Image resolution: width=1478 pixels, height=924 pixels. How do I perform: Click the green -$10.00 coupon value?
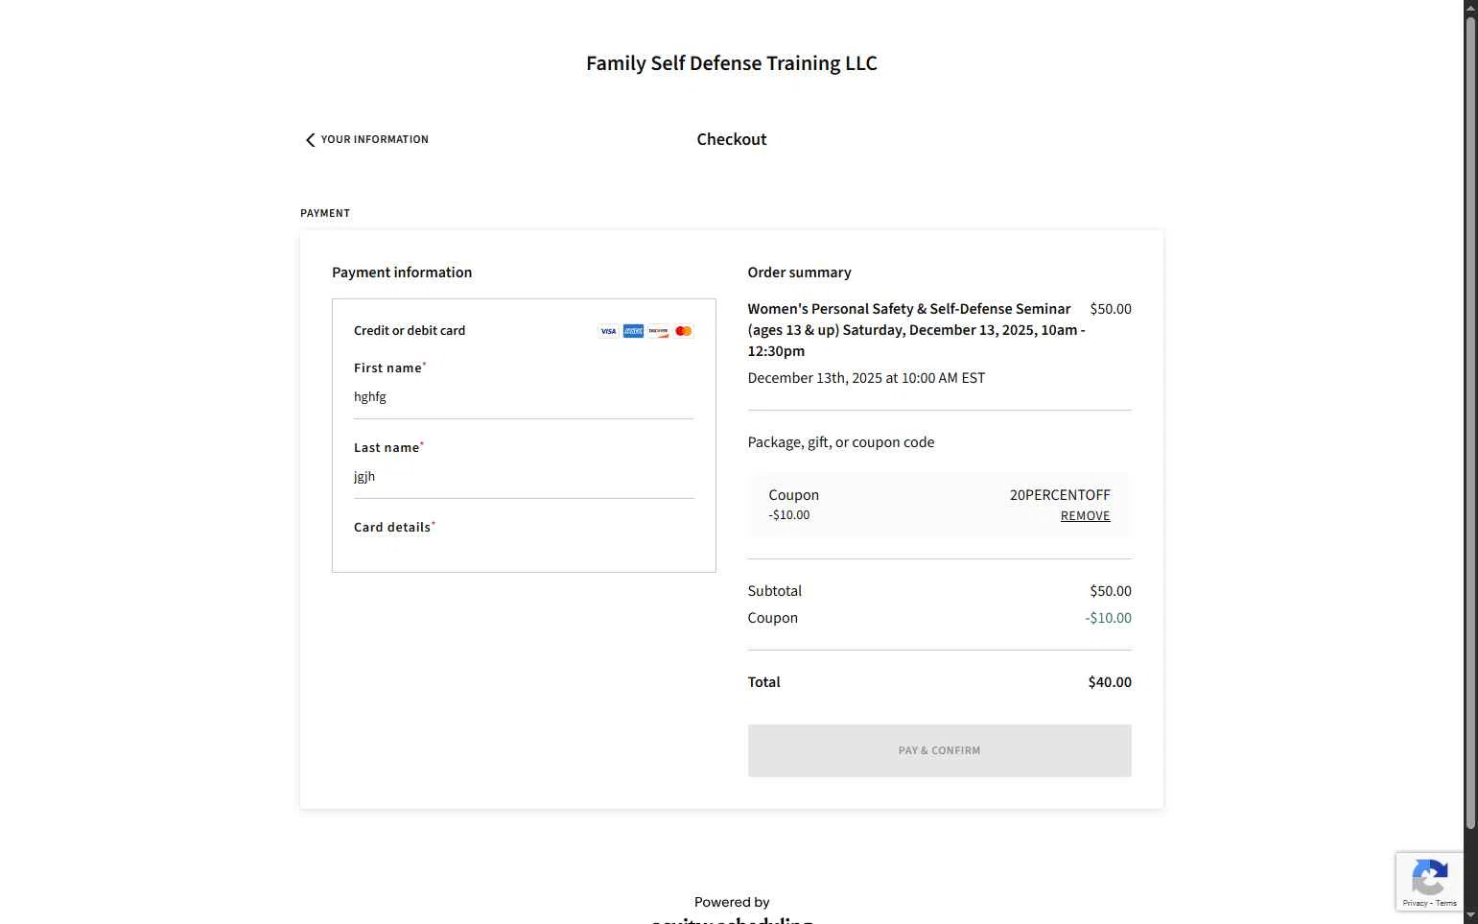pos(1108,618)
